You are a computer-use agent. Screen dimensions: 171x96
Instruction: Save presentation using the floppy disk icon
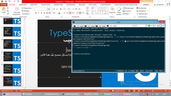(x=6, y=1)
